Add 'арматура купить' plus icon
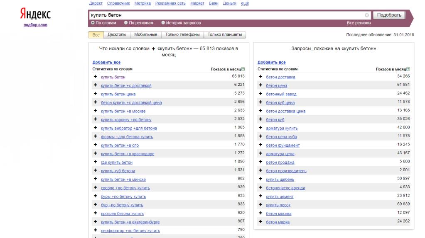 pos(260,128)
